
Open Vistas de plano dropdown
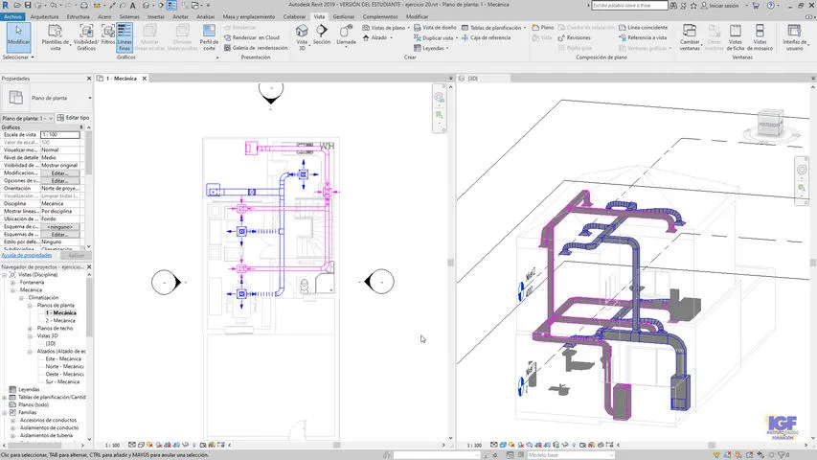386,28
